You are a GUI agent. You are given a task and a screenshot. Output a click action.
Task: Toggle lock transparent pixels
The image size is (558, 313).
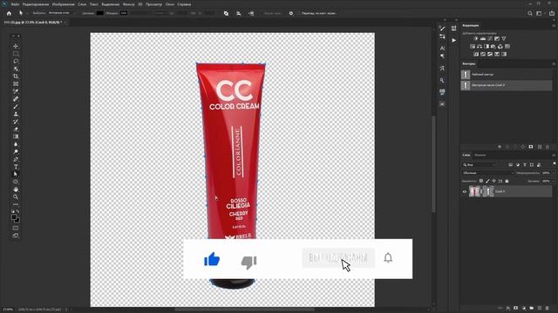[x=480, y=181]
